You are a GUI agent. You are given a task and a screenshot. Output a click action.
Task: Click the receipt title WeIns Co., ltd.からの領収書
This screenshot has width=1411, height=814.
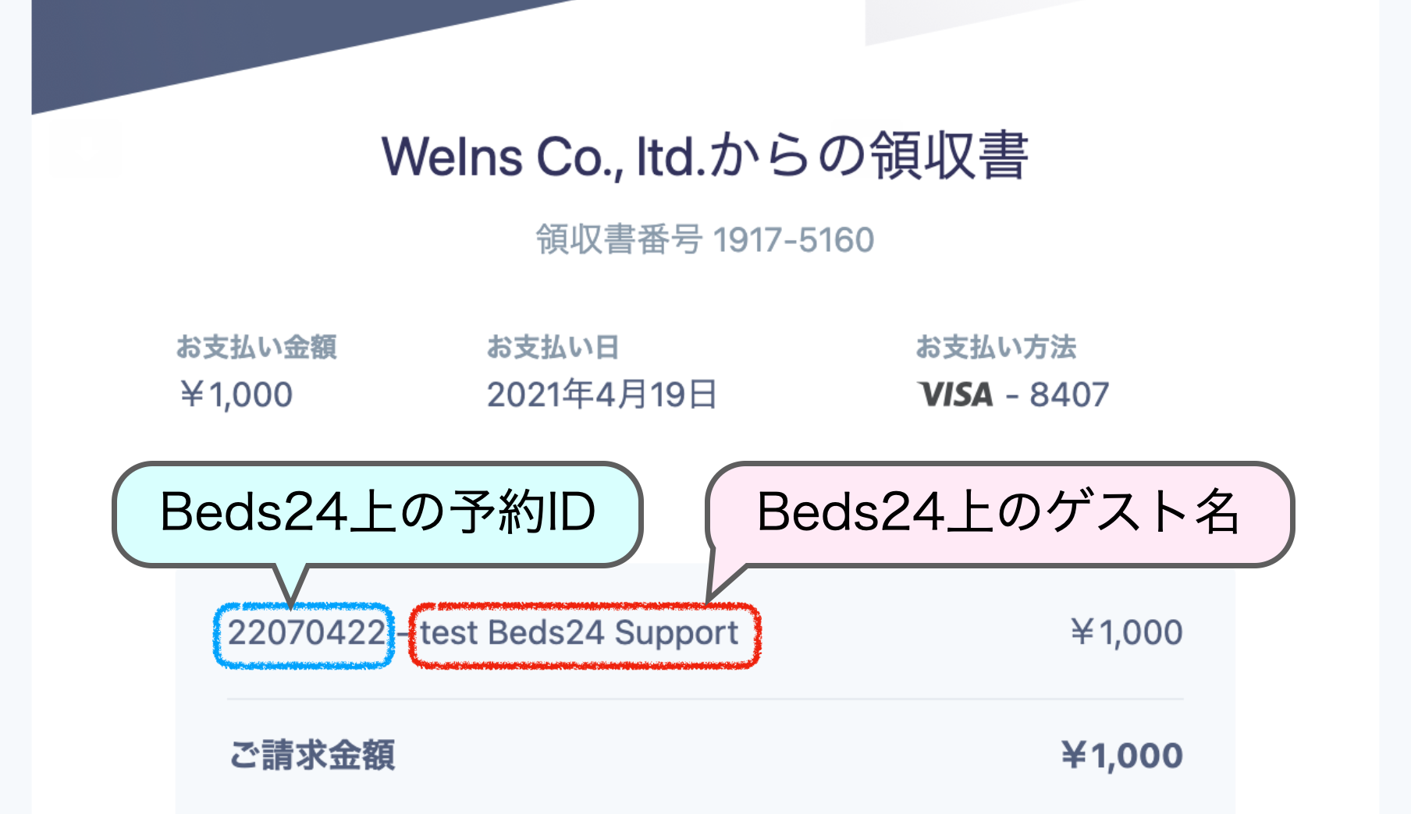click(705, 157)
